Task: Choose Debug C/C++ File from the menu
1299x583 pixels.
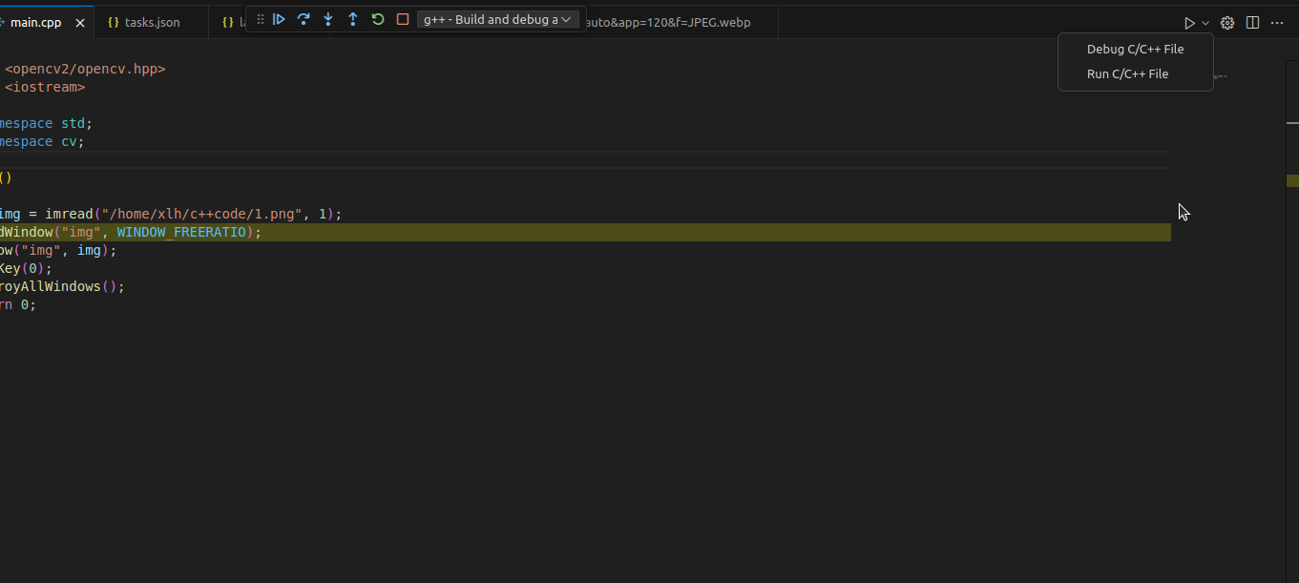Action: 1135,49
